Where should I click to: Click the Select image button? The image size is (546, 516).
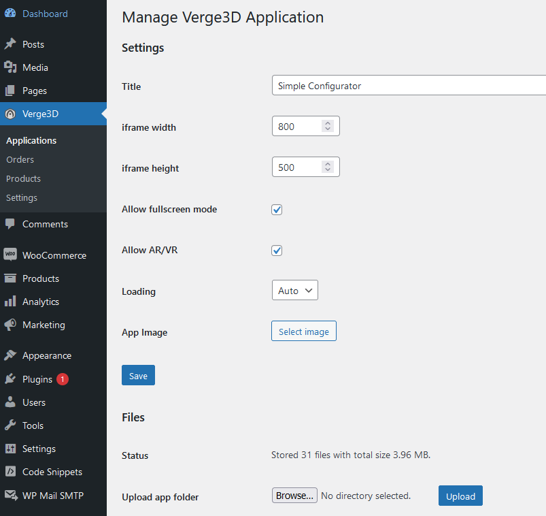[304, 331]
